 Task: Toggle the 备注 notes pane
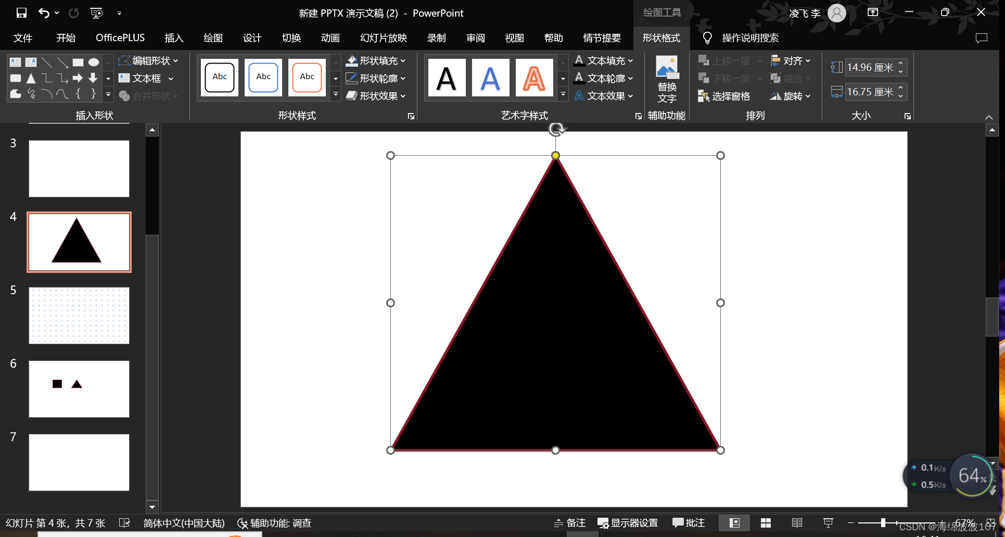pos(569,523)
